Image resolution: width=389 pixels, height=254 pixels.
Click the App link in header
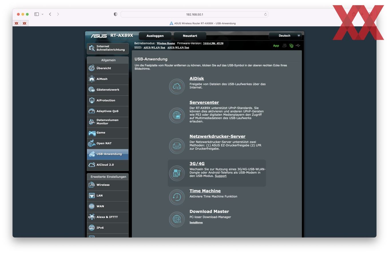[276, 46]
